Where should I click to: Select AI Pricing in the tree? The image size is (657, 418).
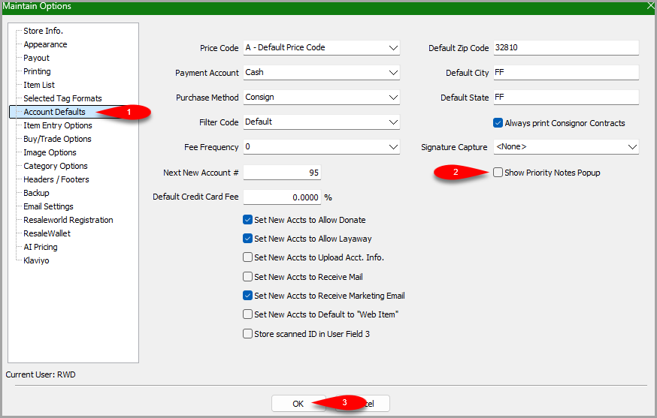click(41, 247)
